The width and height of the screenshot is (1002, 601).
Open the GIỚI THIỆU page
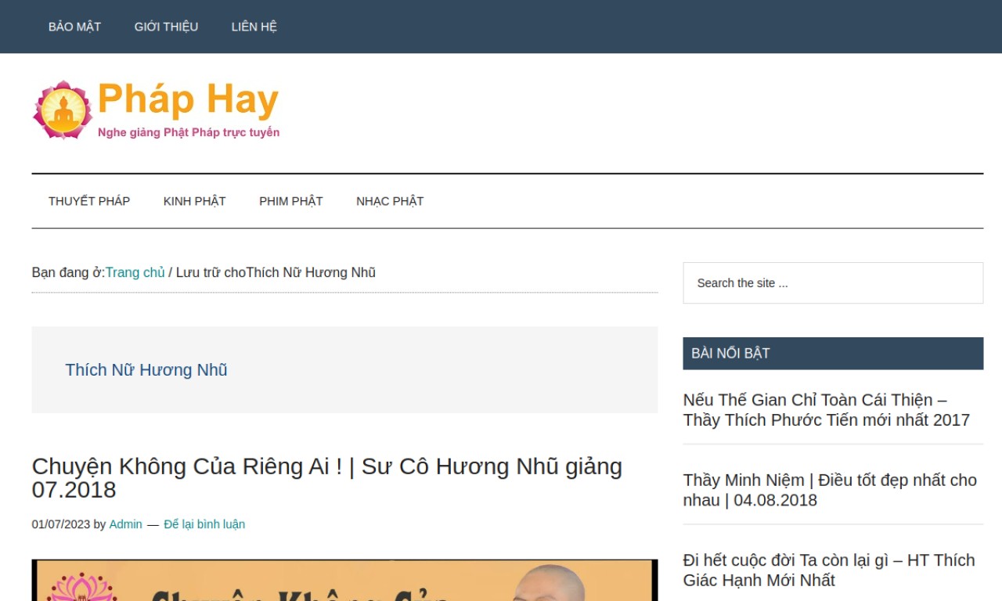166,27
